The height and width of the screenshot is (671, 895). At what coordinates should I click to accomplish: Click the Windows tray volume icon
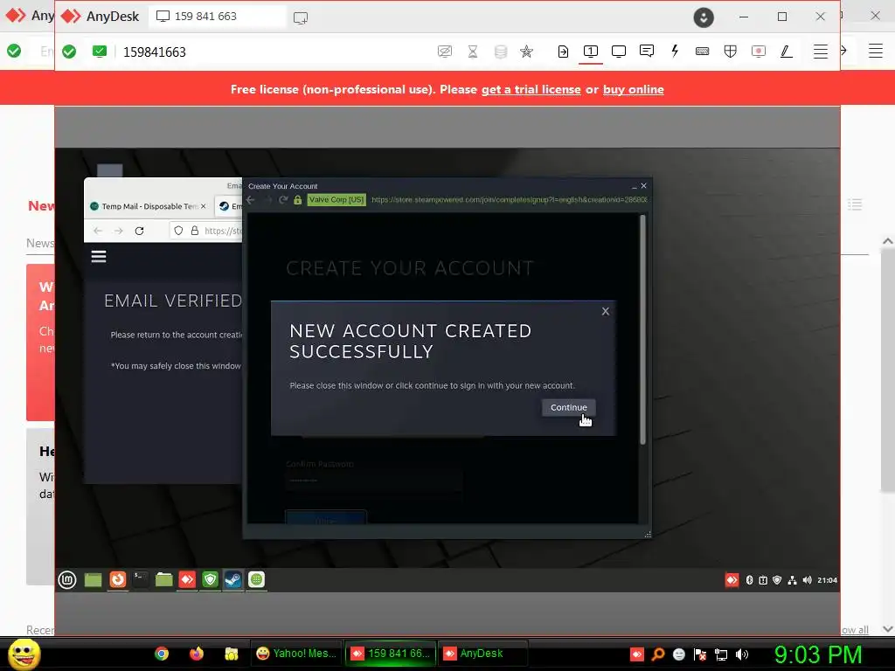click(x=742, y=654)
